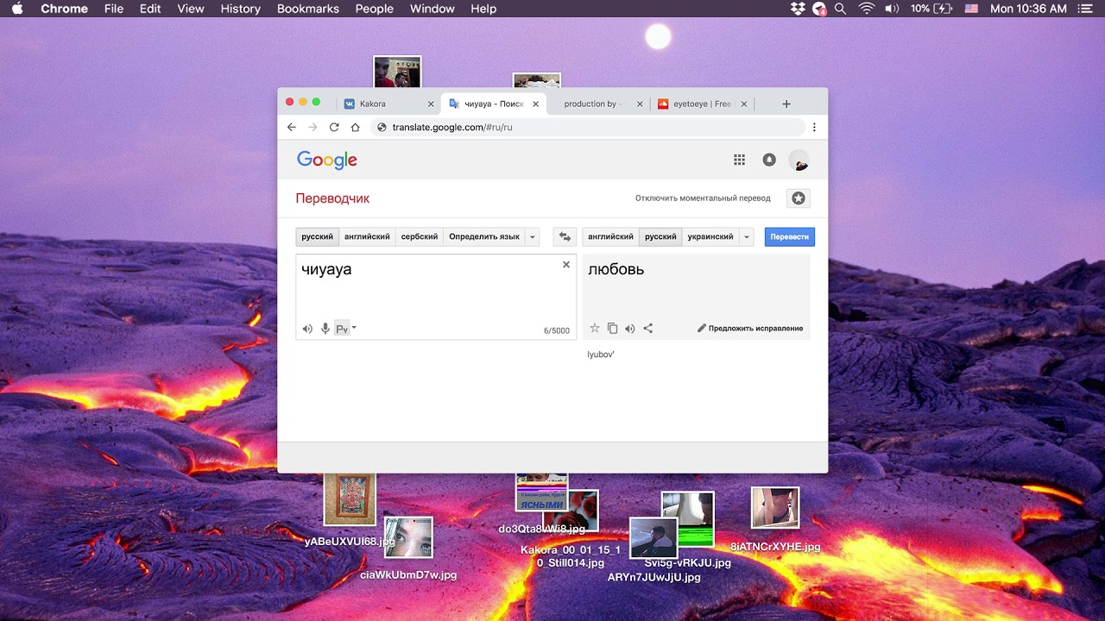Click the translated word любовь

616,269
